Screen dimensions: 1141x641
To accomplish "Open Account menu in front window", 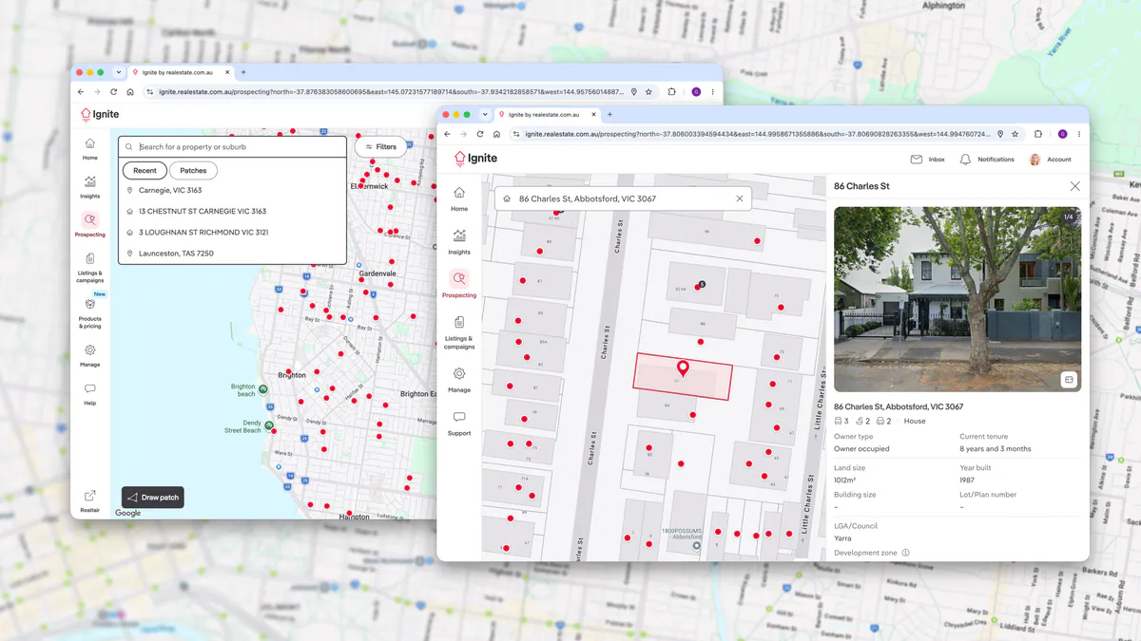I will click(1050, 160).
